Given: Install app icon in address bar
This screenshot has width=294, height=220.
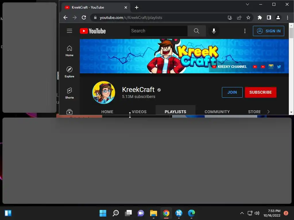Looking at the screenshot, I should pyautogui.click(x=230, y=17).
